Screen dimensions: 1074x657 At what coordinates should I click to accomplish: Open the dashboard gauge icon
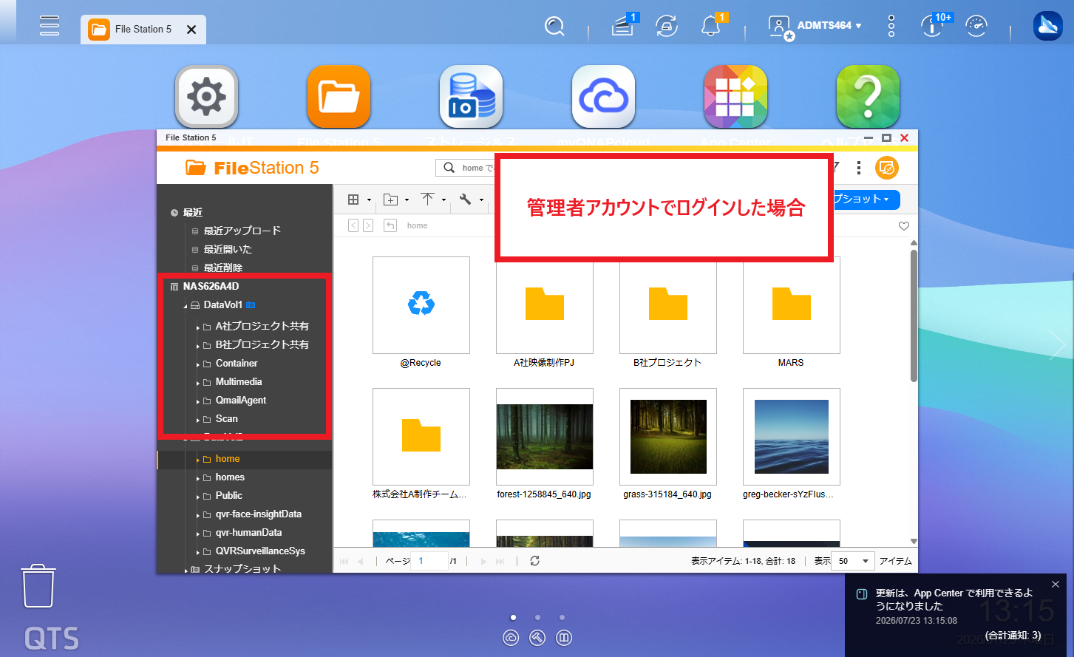point(976,27)
